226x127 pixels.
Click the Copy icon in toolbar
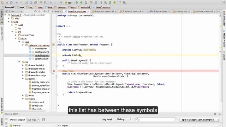(x=31, y=2)
